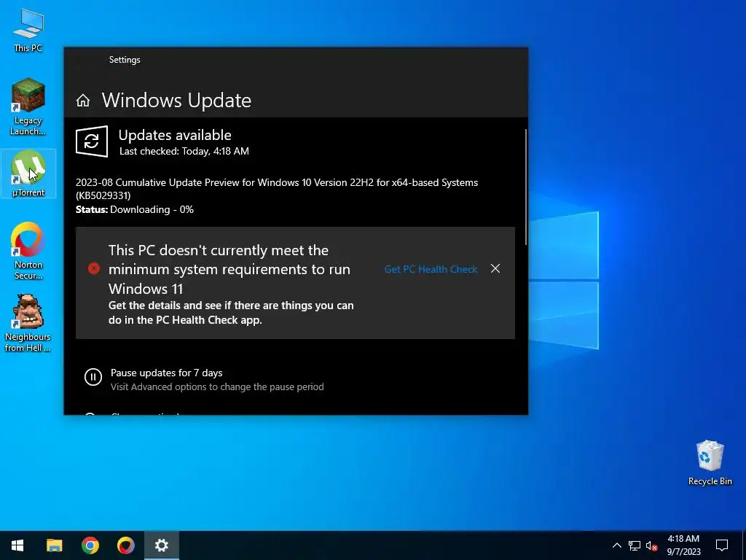Click the Show desktop strip at taskbar end

tap(744, 545)
